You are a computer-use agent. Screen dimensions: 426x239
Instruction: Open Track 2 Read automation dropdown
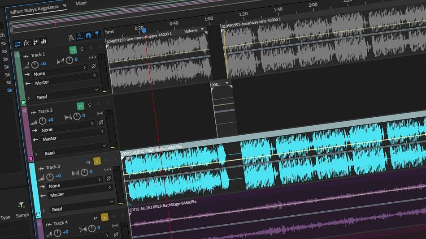[75, 150]
